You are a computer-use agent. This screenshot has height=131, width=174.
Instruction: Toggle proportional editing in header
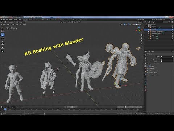pos(78,22)
